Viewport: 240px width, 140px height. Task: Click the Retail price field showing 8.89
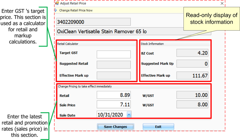(x=114, y=95)
